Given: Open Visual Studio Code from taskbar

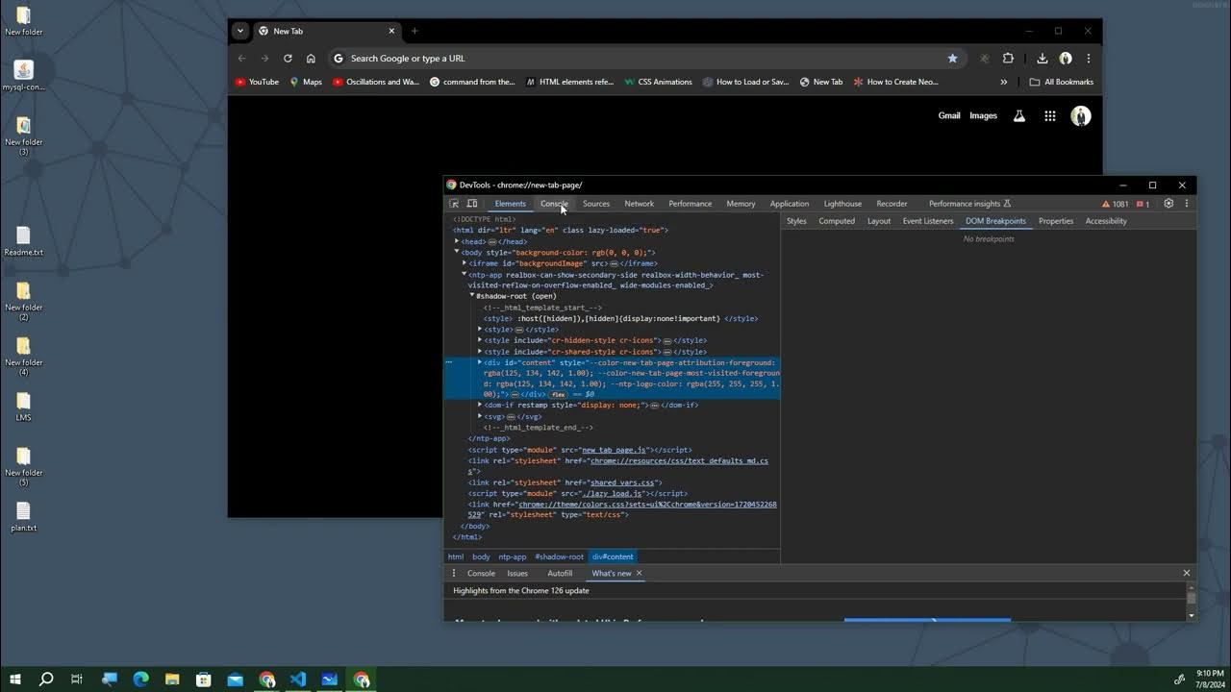Looking at the screenshot, I should pos(298,680).
